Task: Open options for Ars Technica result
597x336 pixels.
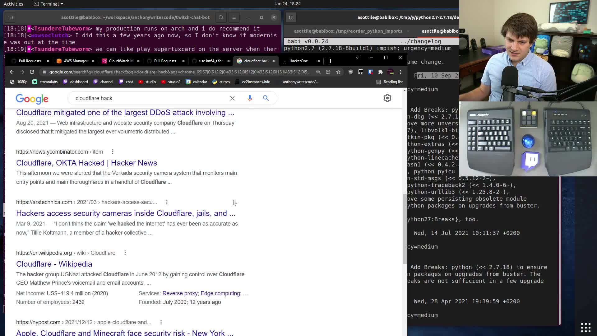Action: (x=167, y=202)
